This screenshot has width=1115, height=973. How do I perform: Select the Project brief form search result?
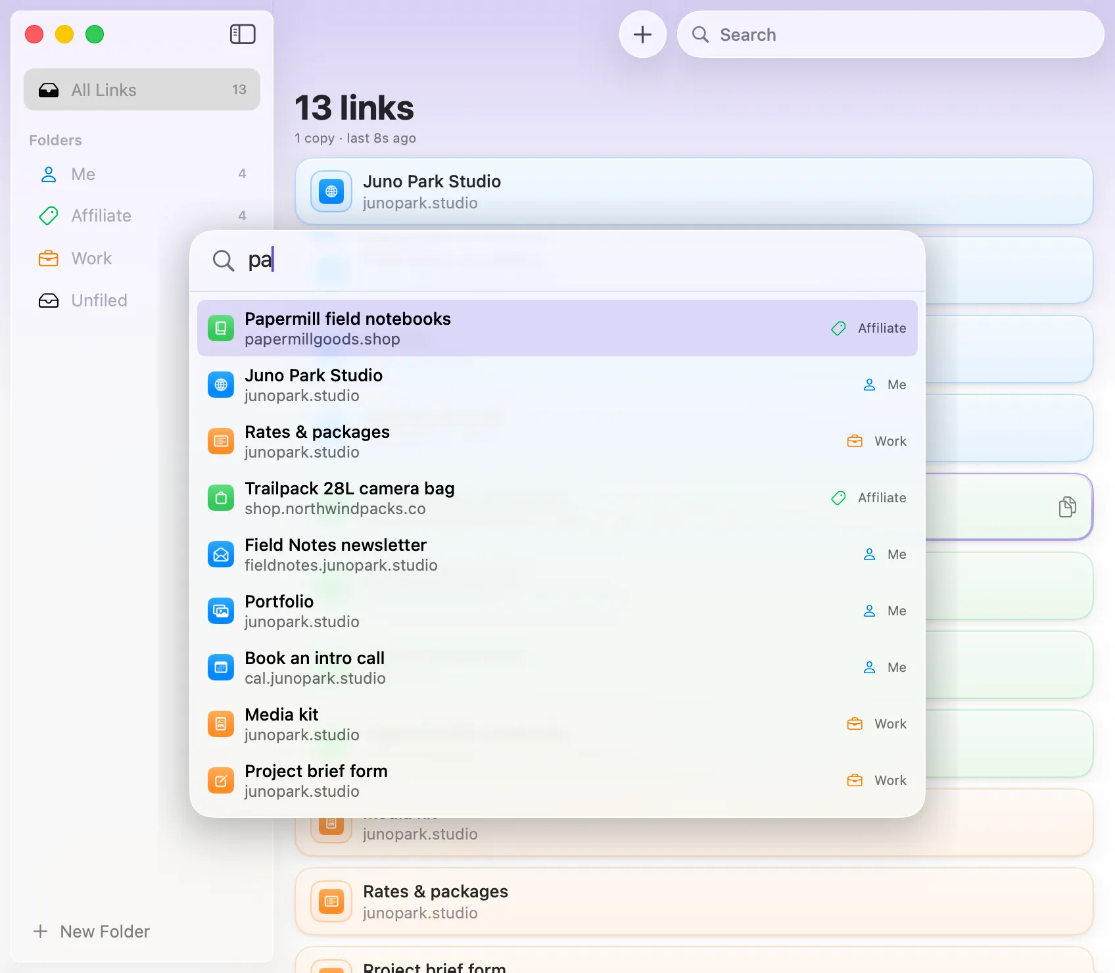557,780
